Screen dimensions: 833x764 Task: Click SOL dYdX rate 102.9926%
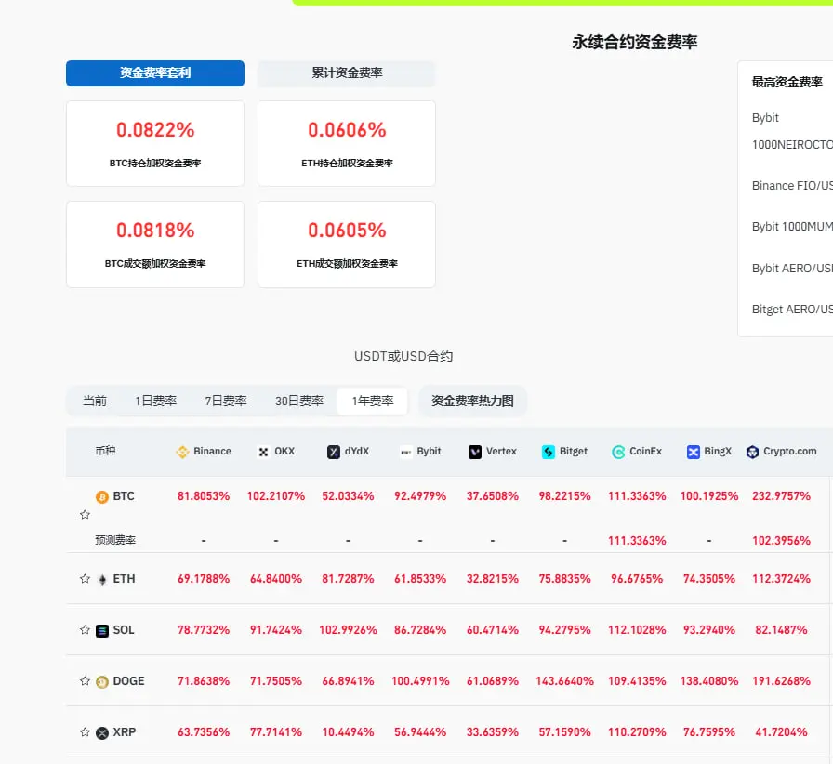(348, 630)
